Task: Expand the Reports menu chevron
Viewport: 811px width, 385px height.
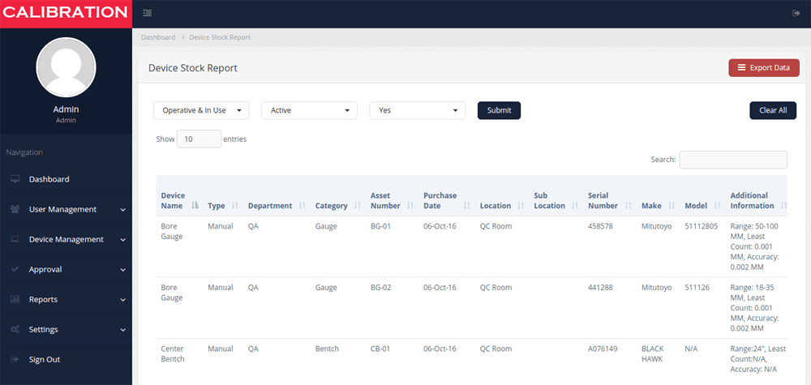Action: pyautogui.click(x=122, y=300)
